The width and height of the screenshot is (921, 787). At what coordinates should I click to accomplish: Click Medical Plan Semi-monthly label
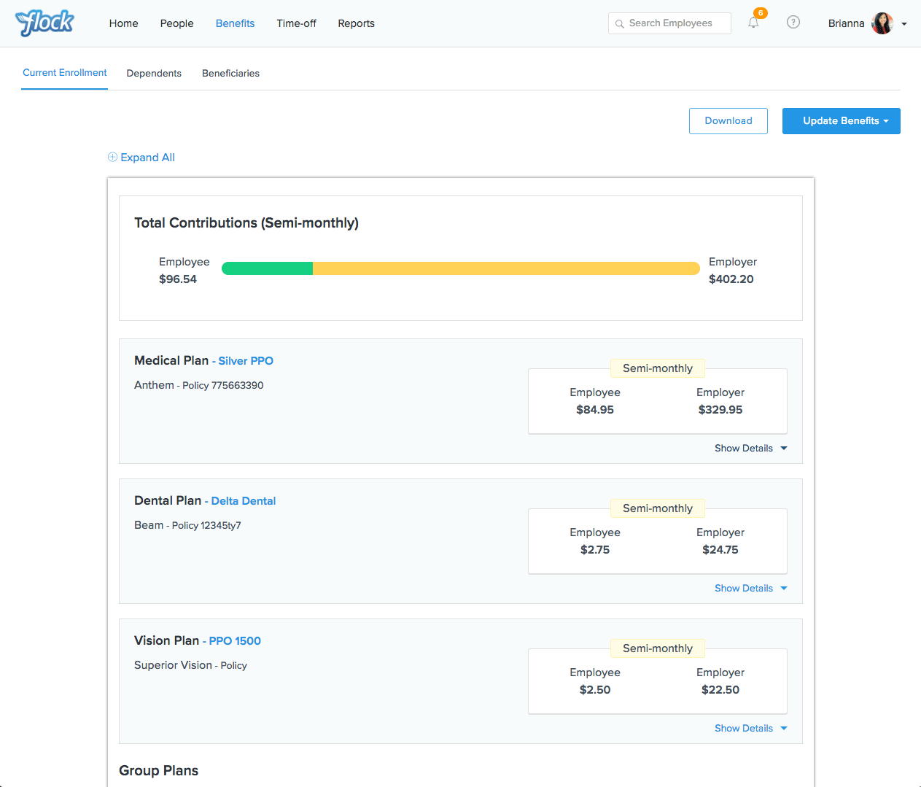[x=658, y=368]
